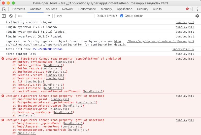
Task: Open the three-dot DevTools menu
Action: 197,9
